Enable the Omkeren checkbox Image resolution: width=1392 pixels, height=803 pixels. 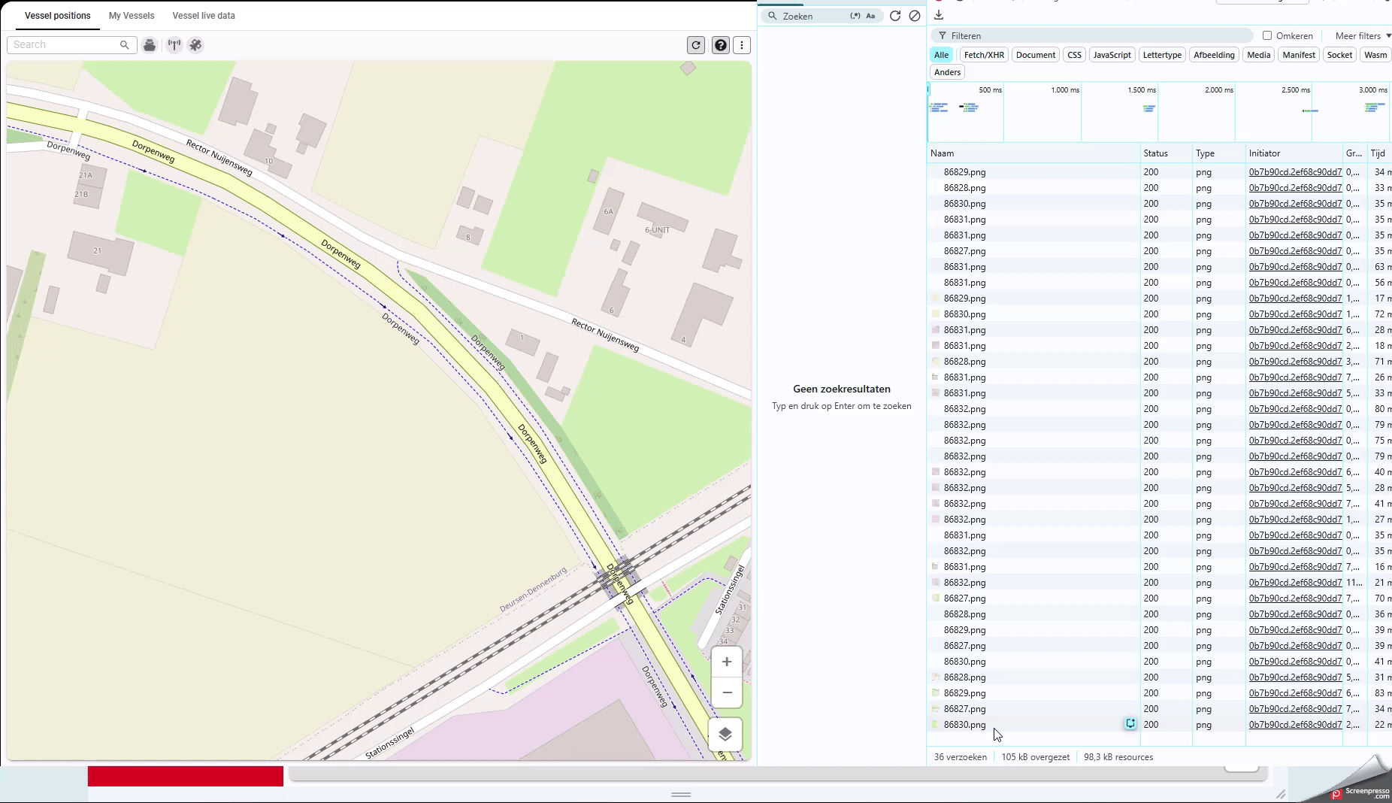coord(1267,35)
